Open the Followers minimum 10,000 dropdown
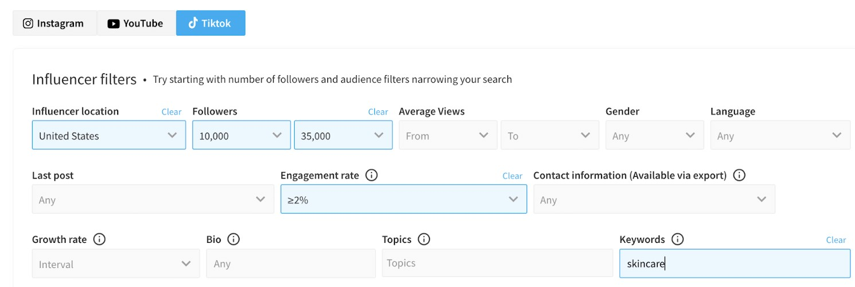The width and height of the screenshot is (855, 287). click(x=241, y=135)
